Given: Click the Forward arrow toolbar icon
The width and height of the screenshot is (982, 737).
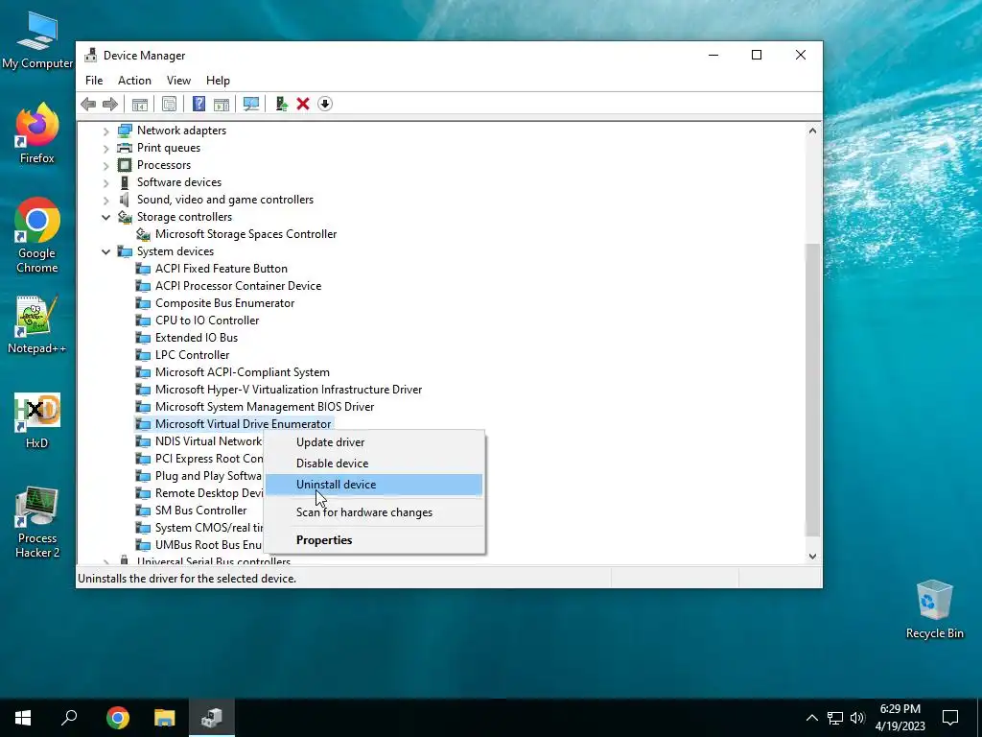Looking at the screenshot, I should 110,104.
